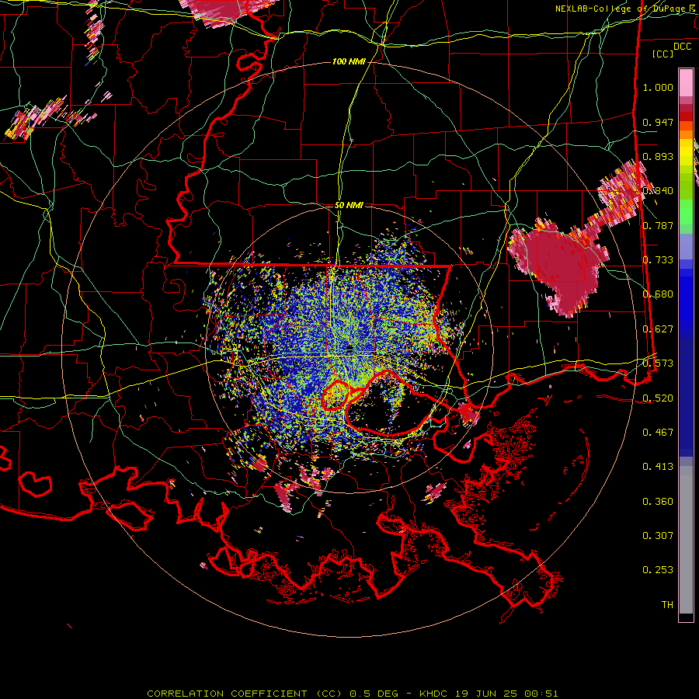Screen dimensions: 699x699
Task: Click the 0.787 scale value
Action: click(658, 225)
